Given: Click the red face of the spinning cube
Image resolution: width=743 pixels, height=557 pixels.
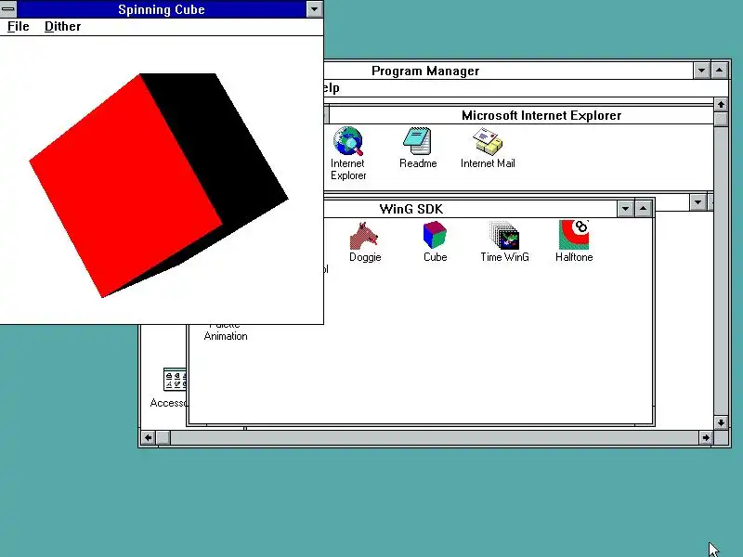Looking at the screenshot, I should coord(125,185).
